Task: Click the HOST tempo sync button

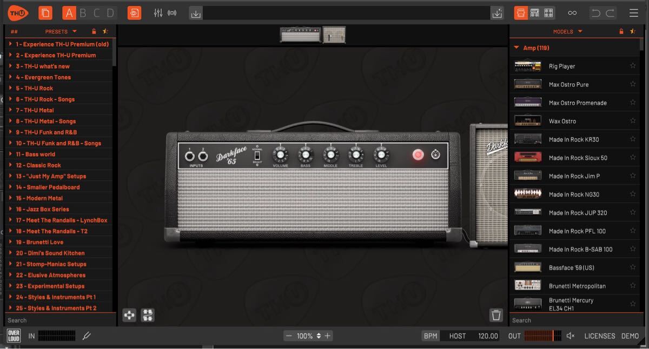Action: coord(458,336)
